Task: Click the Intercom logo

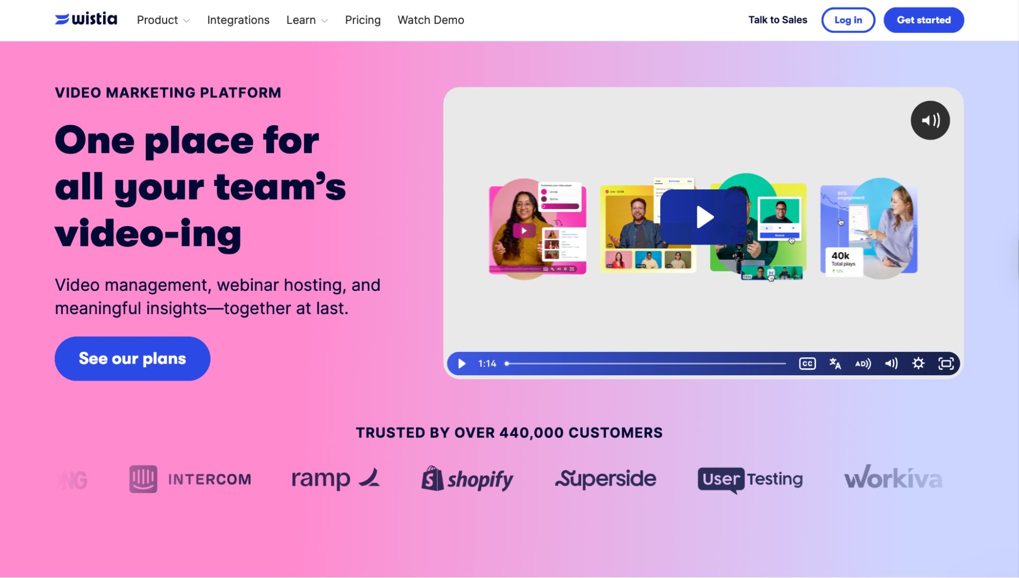Action: [190, 479]
